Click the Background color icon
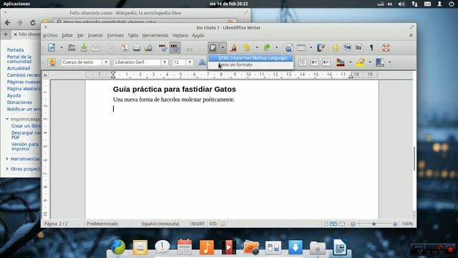 [380, 62]
